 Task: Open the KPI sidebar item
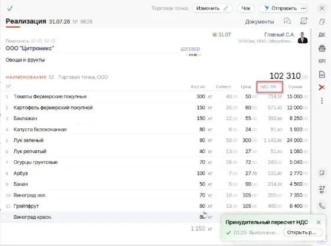(x=322, y=61)
